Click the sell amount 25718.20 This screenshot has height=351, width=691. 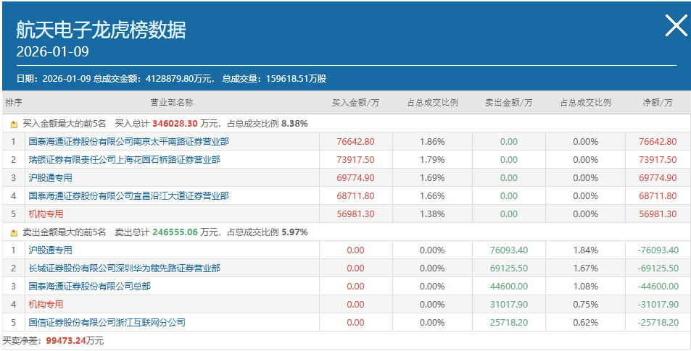click(508, 322)
